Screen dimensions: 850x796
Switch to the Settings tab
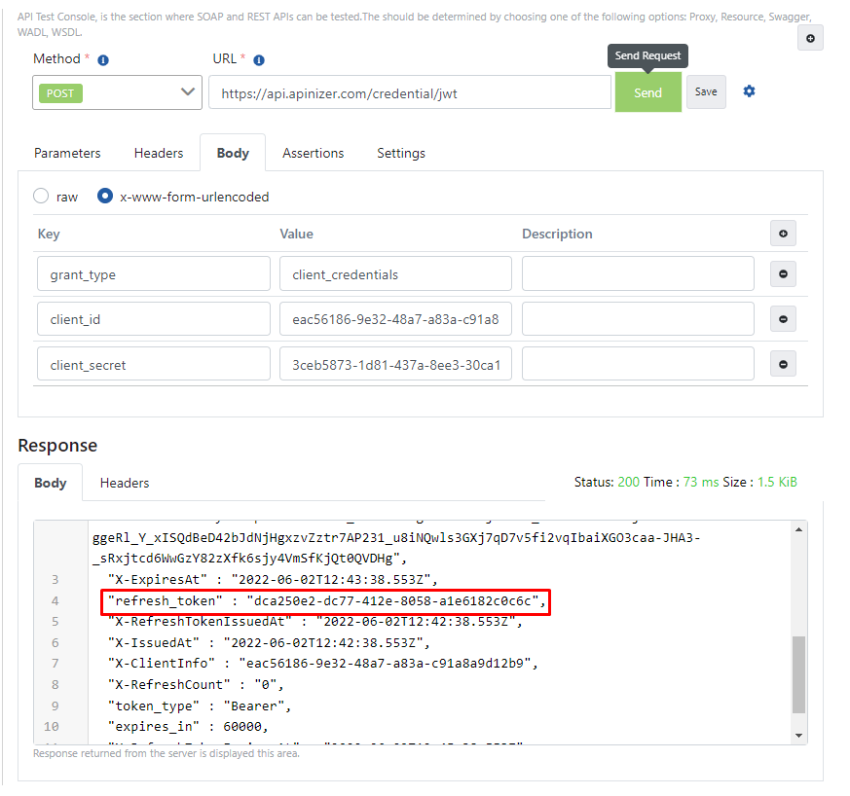coord(399,153)
